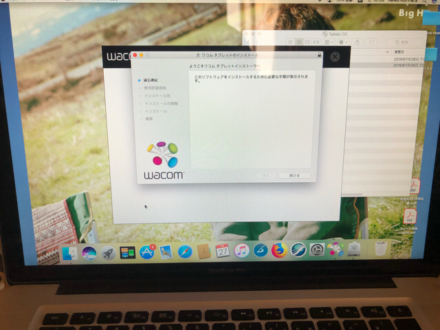Select the はじめに step in the installer sidebar
The width and height of the screenshot is (440, 330).
tap(151, 80)
